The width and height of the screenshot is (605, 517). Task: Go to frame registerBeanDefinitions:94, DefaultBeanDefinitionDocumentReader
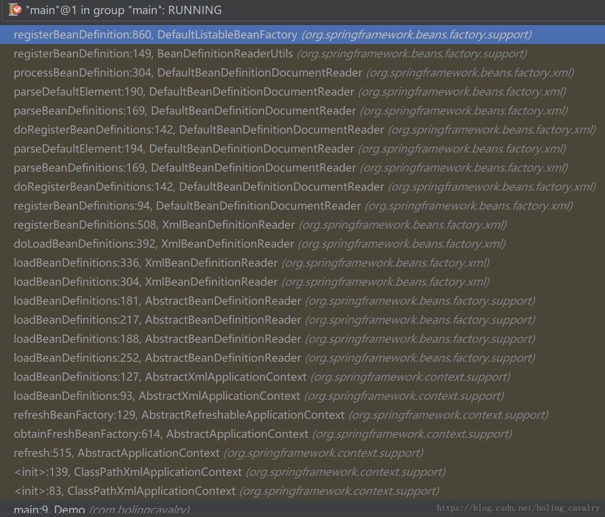302,206
